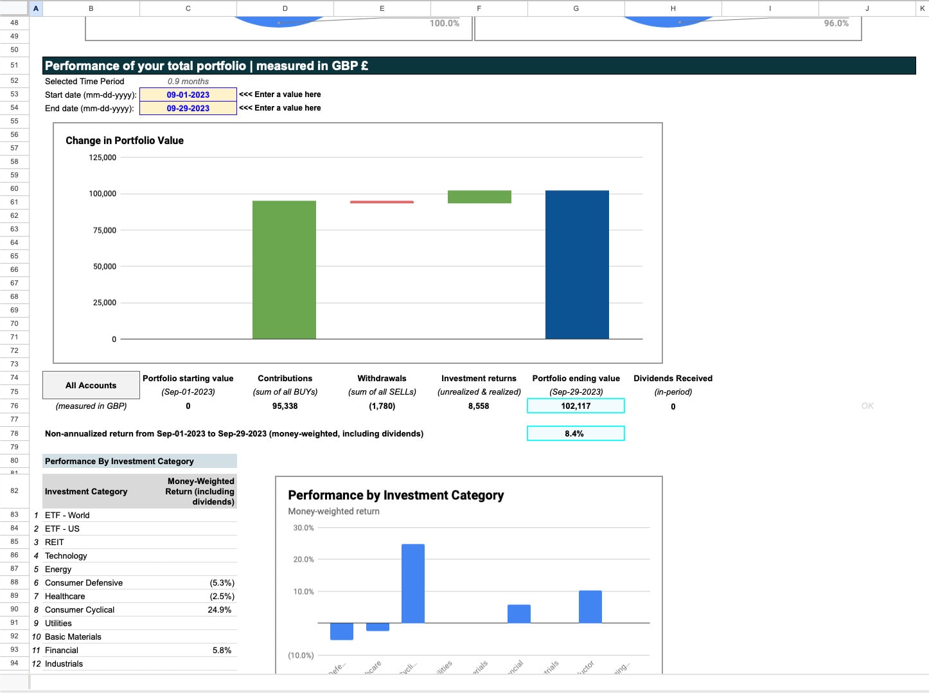The image size is (929, 693).
Task: Click the Portfolio ending value 102,117 cell
Action: 575,406
